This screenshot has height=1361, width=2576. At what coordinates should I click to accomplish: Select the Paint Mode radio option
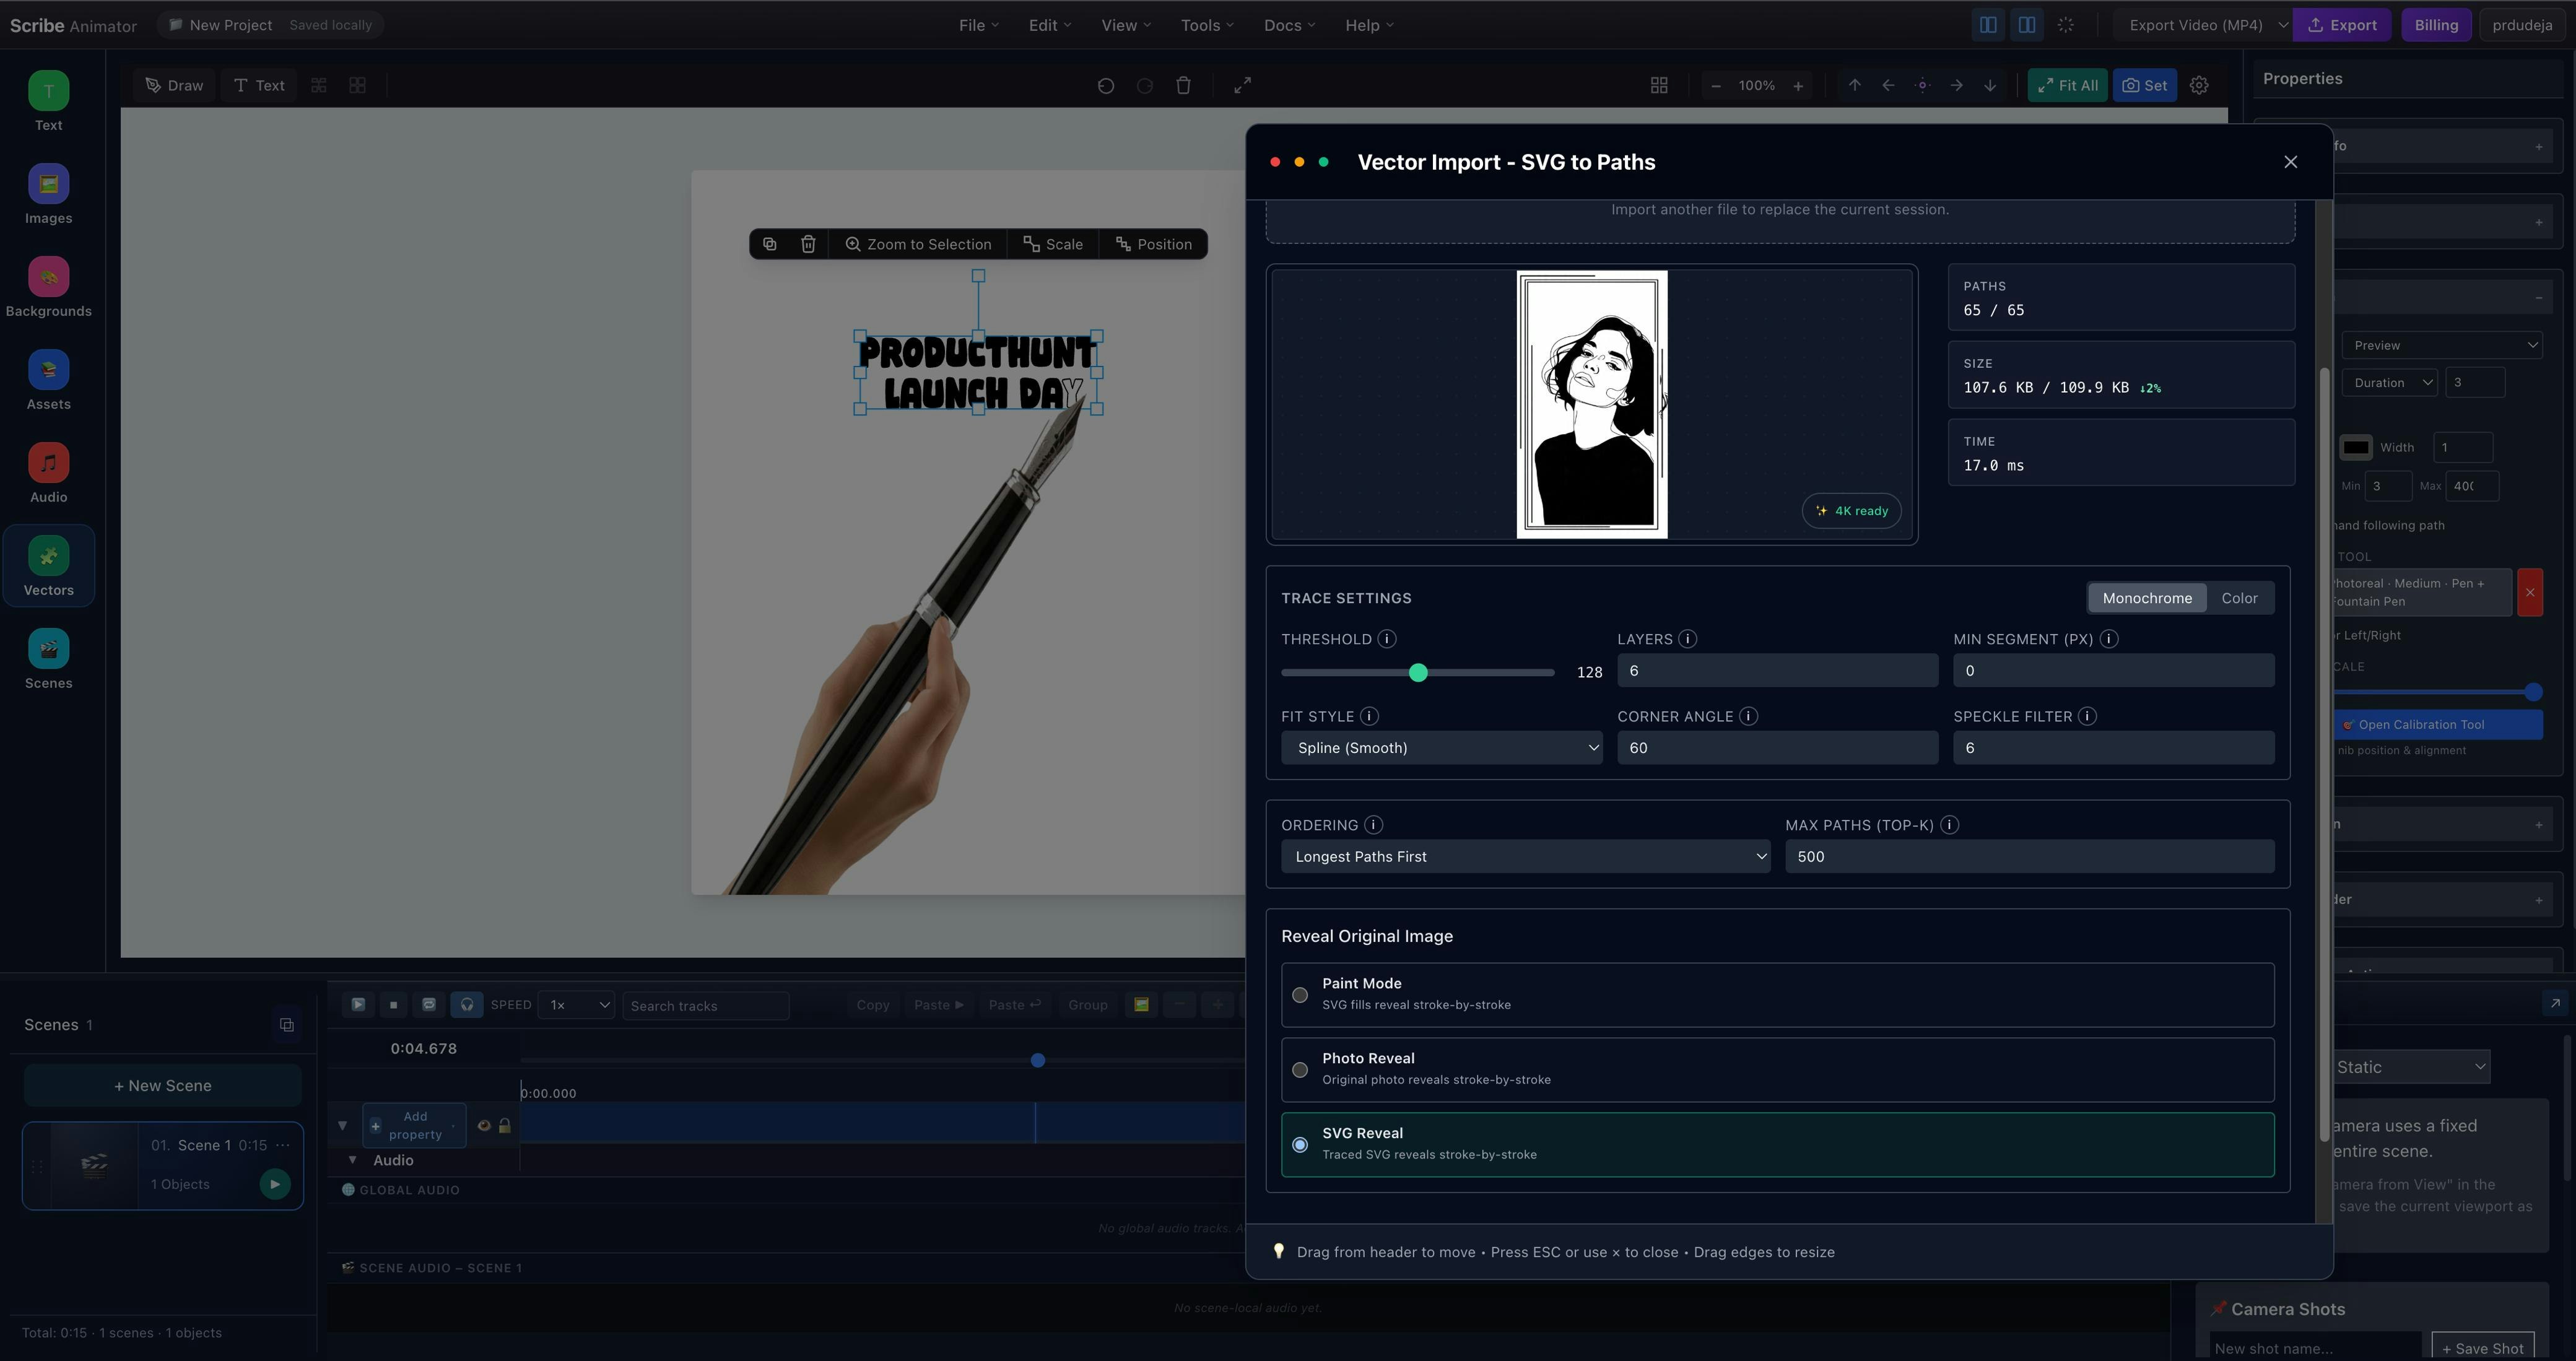click(1300, 995)
